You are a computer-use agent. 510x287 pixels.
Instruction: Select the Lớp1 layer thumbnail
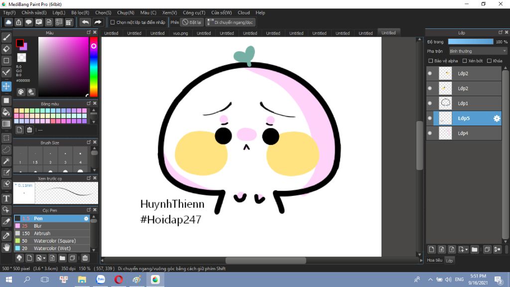point(445,104)
